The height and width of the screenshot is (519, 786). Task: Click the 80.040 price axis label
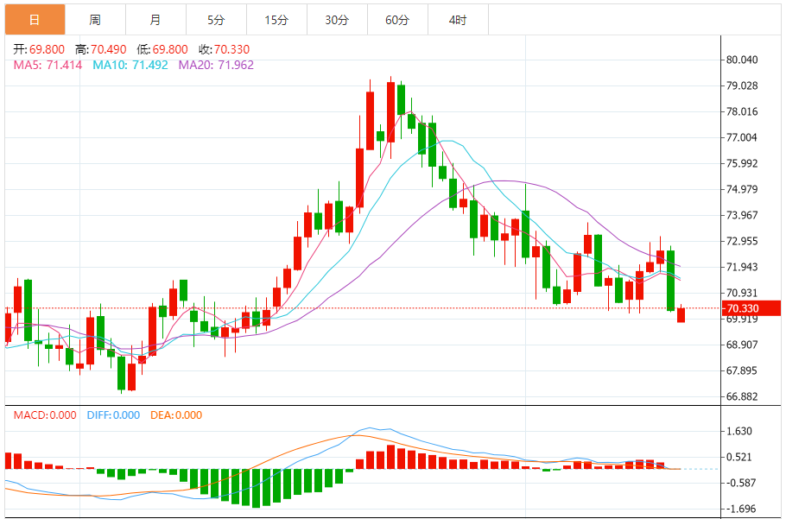tap(742, 60)
